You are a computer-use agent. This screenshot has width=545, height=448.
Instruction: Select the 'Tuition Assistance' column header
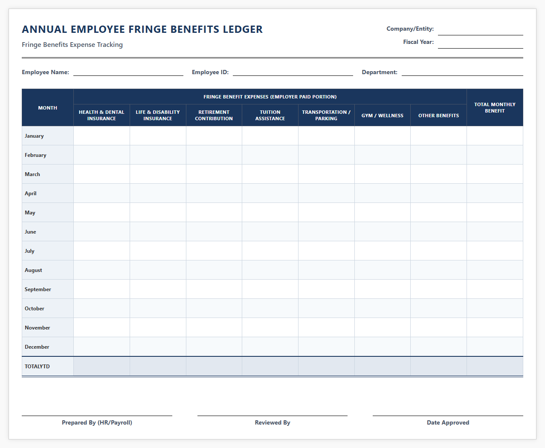tap(270, 115)
